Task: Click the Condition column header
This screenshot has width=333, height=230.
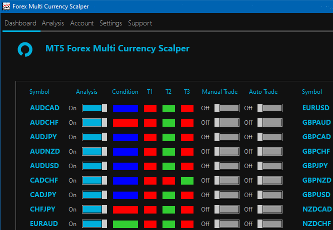Action: tap(125, 92)
